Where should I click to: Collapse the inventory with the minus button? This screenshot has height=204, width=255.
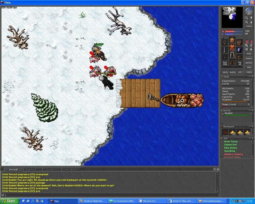(223, 38)
